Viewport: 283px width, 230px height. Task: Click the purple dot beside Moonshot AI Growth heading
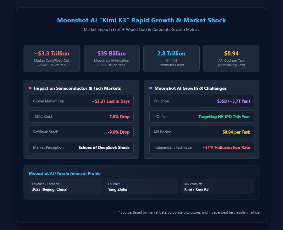coord(151,88)
